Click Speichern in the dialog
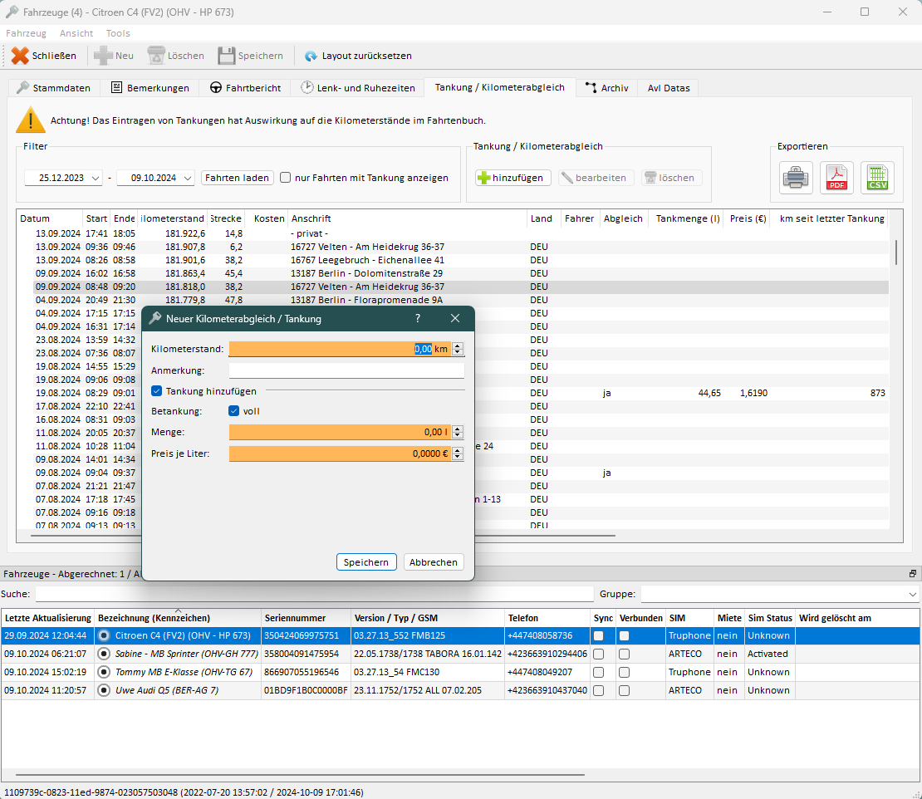The image size is (922, 799). click(x=366, y=562)
